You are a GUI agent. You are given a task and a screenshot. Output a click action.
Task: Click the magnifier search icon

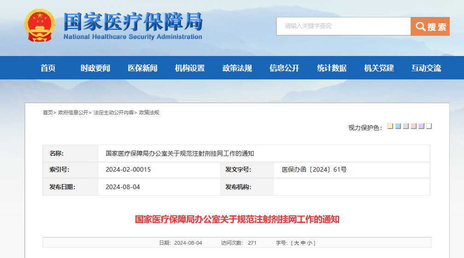point(420,27)
